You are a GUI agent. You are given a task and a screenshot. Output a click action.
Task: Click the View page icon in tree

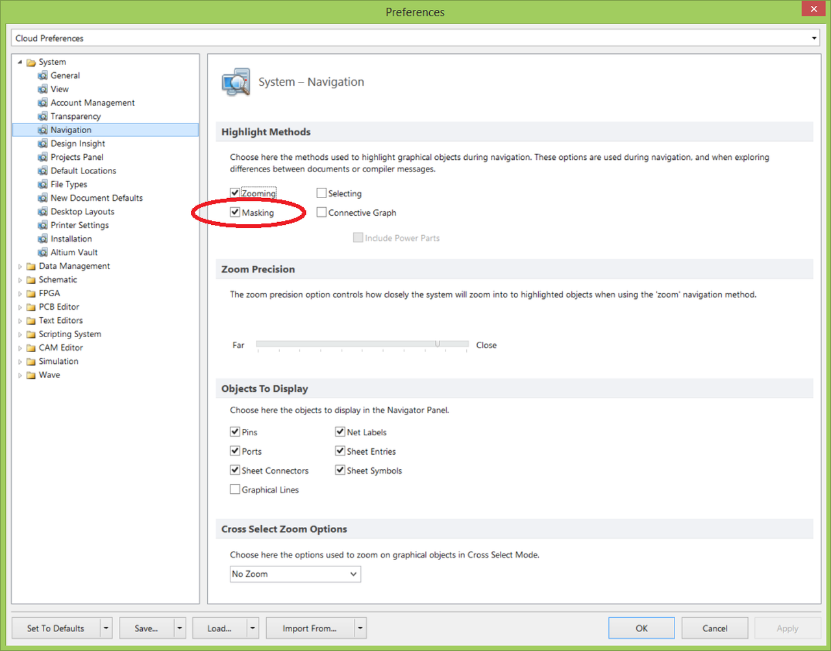[x=43, y=89]
